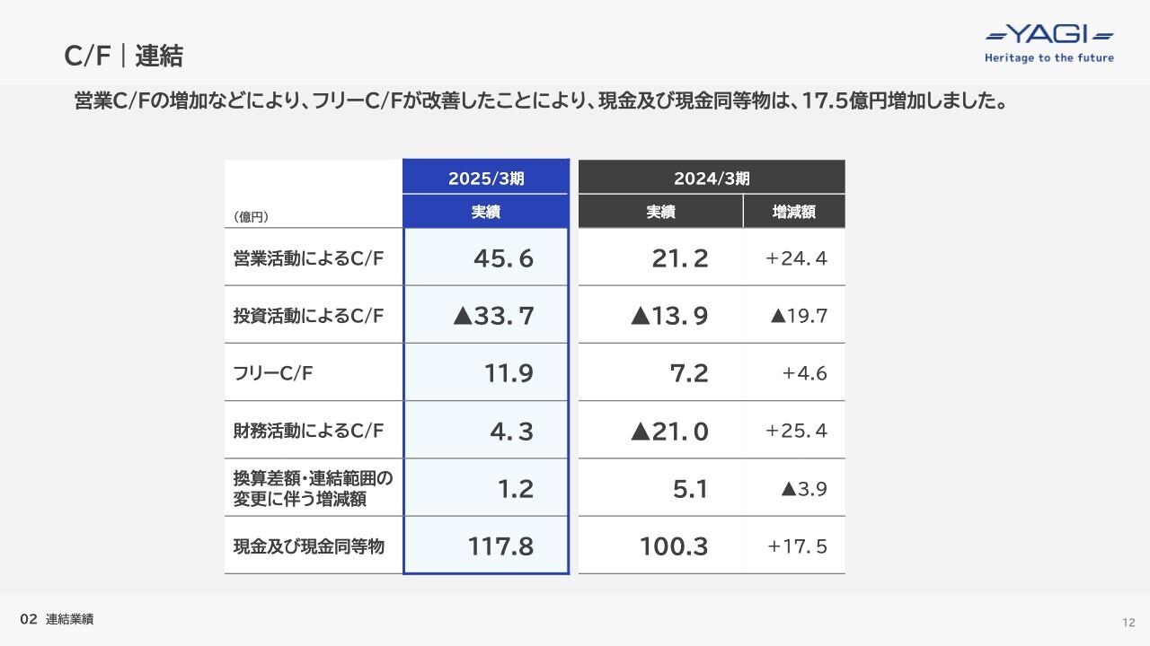This screenshot has width=1150, height=646.
Task: Click the 02 連結業績 footer section label
Action: (57, 619)
